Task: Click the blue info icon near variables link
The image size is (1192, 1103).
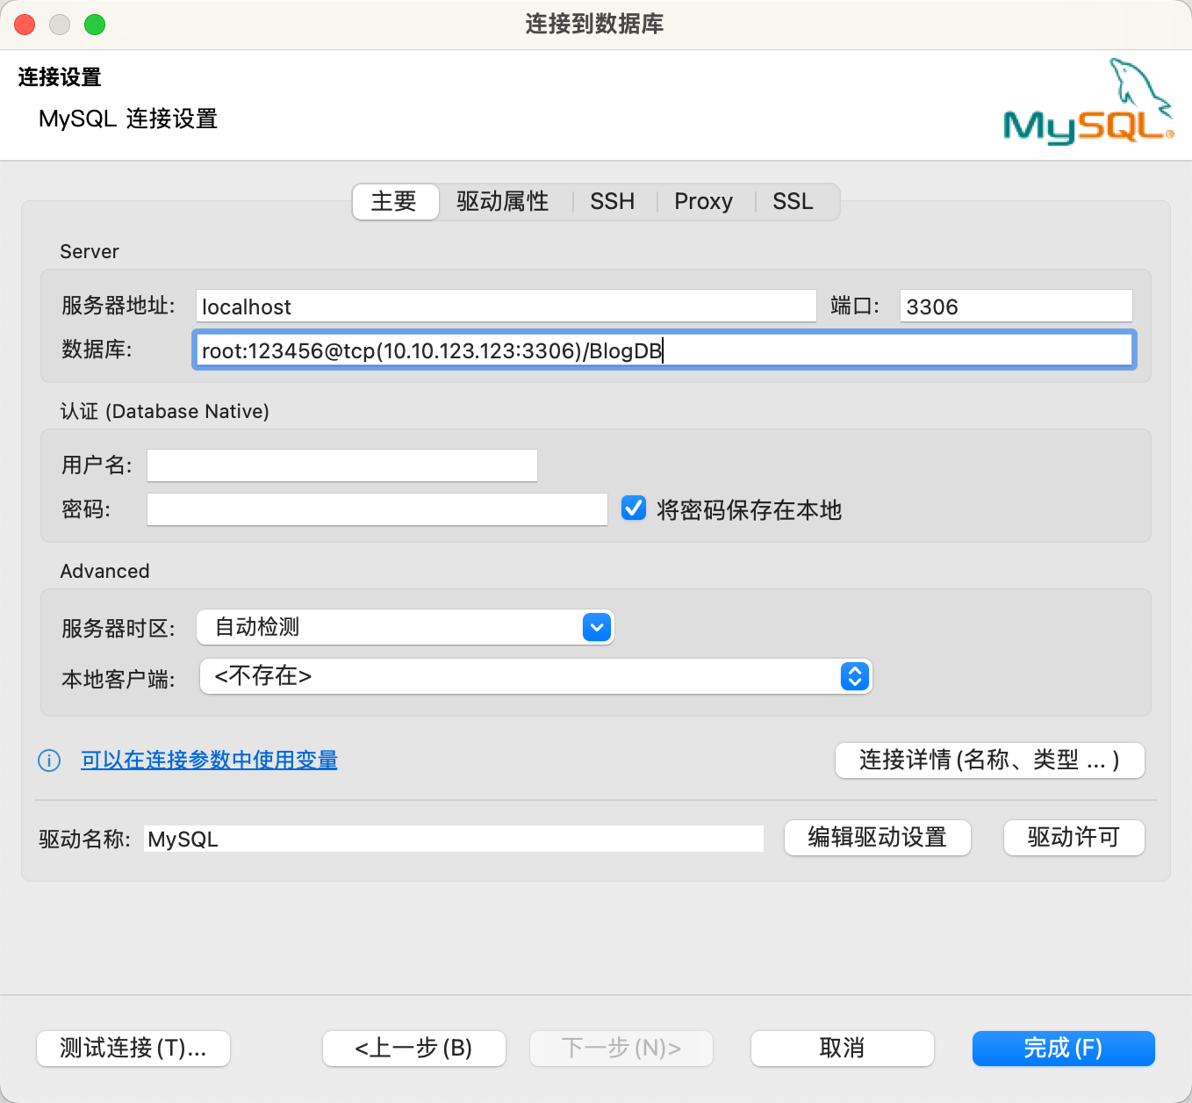Action: coord(49,761)
